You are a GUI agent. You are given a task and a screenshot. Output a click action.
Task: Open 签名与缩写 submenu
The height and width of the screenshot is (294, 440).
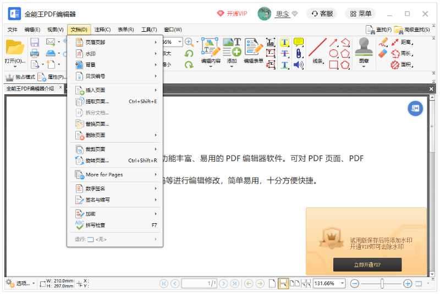pyautogui.click(x=115, y=200)
